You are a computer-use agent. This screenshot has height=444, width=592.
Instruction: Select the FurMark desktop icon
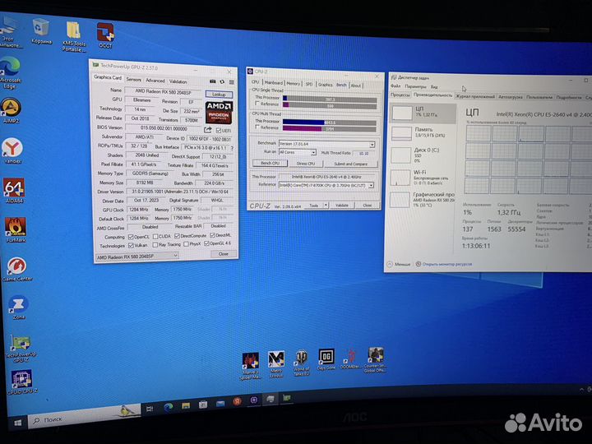[16, 229]
